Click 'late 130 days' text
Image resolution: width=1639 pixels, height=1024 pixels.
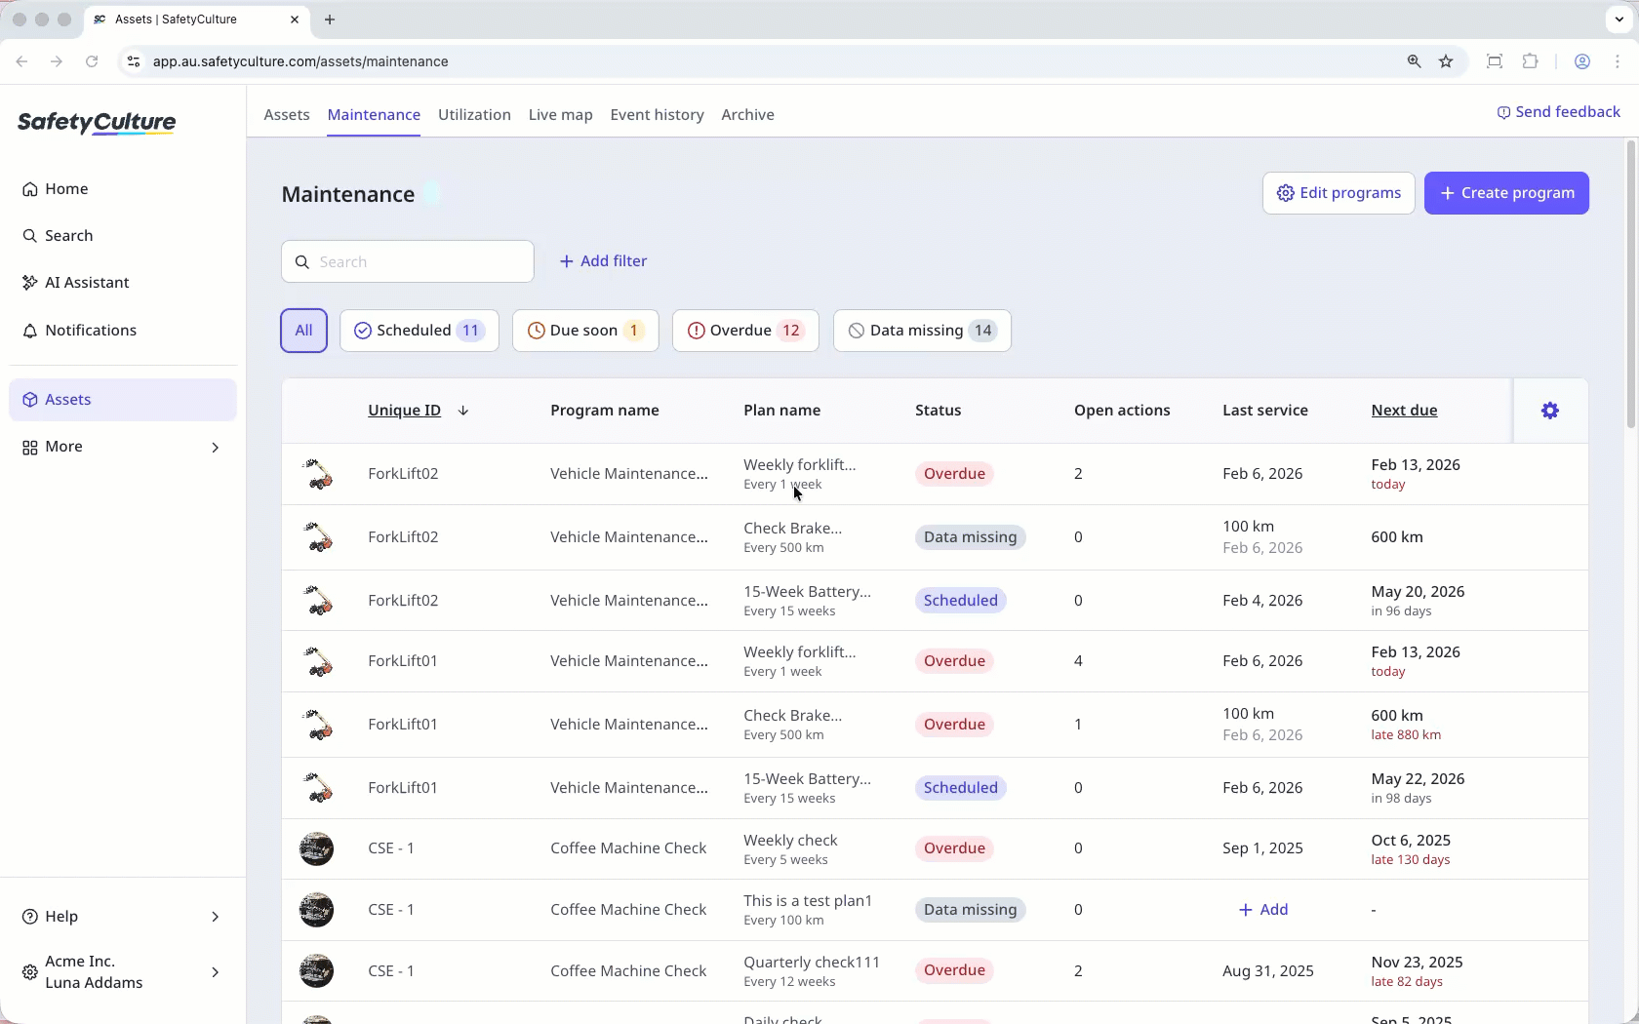[1411, 860]
